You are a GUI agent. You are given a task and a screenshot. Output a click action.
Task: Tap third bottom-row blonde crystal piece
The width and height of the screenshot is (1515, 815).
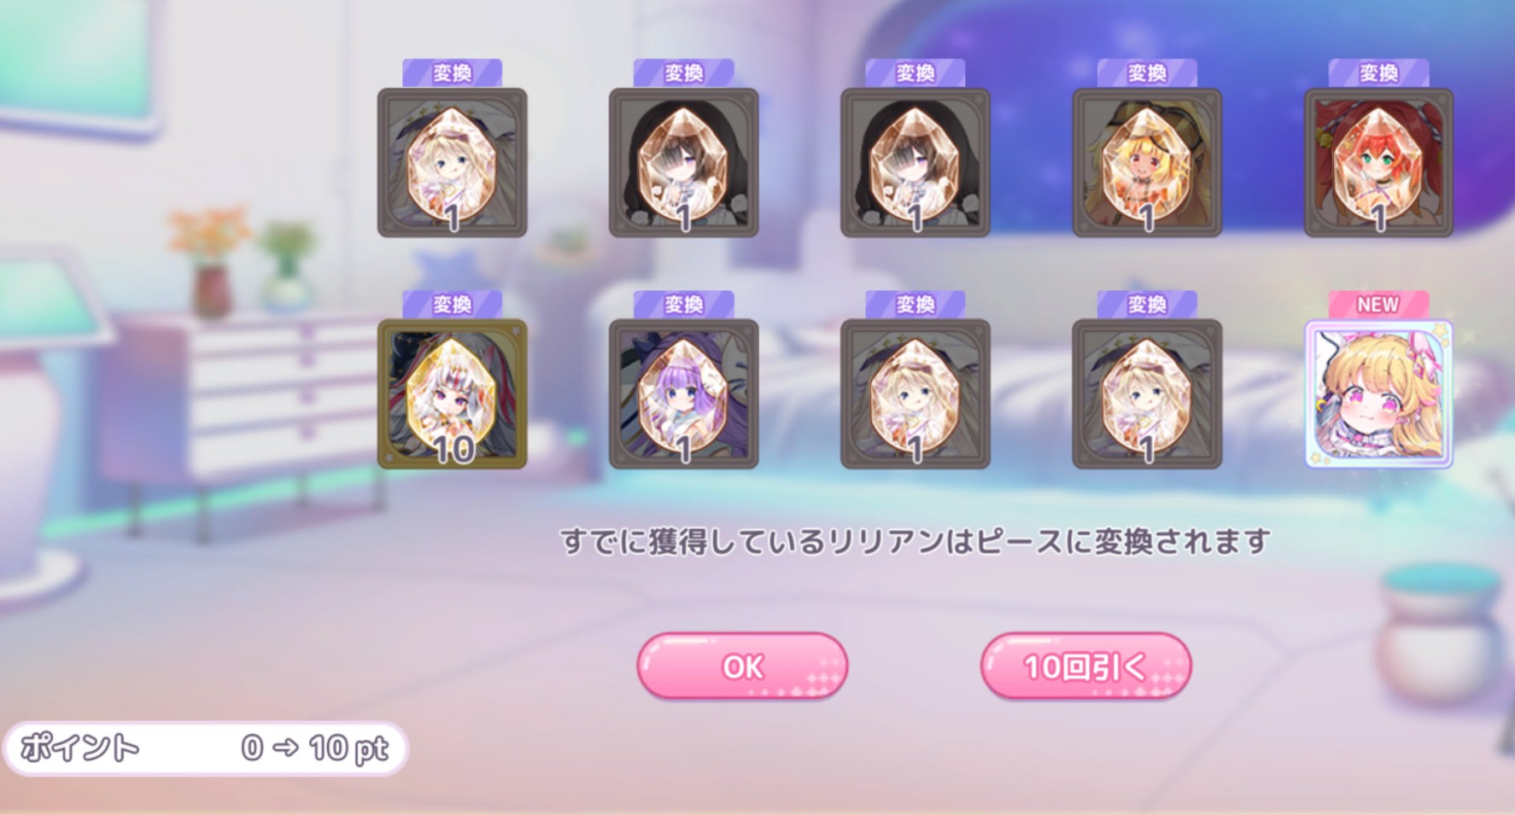tap(915, 393)
